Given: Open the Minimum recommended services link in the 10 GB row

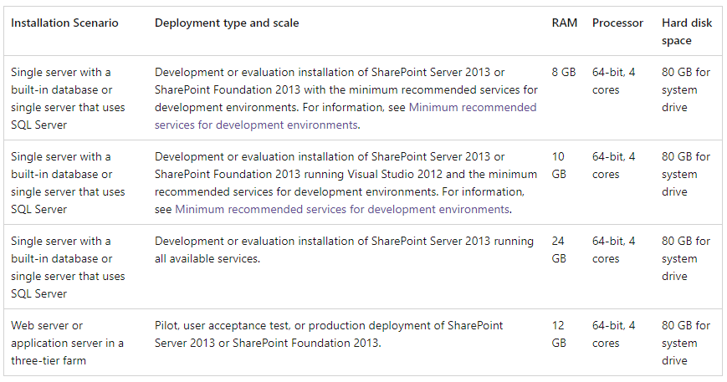Looking at the screenshot, I should pos(342,209).
